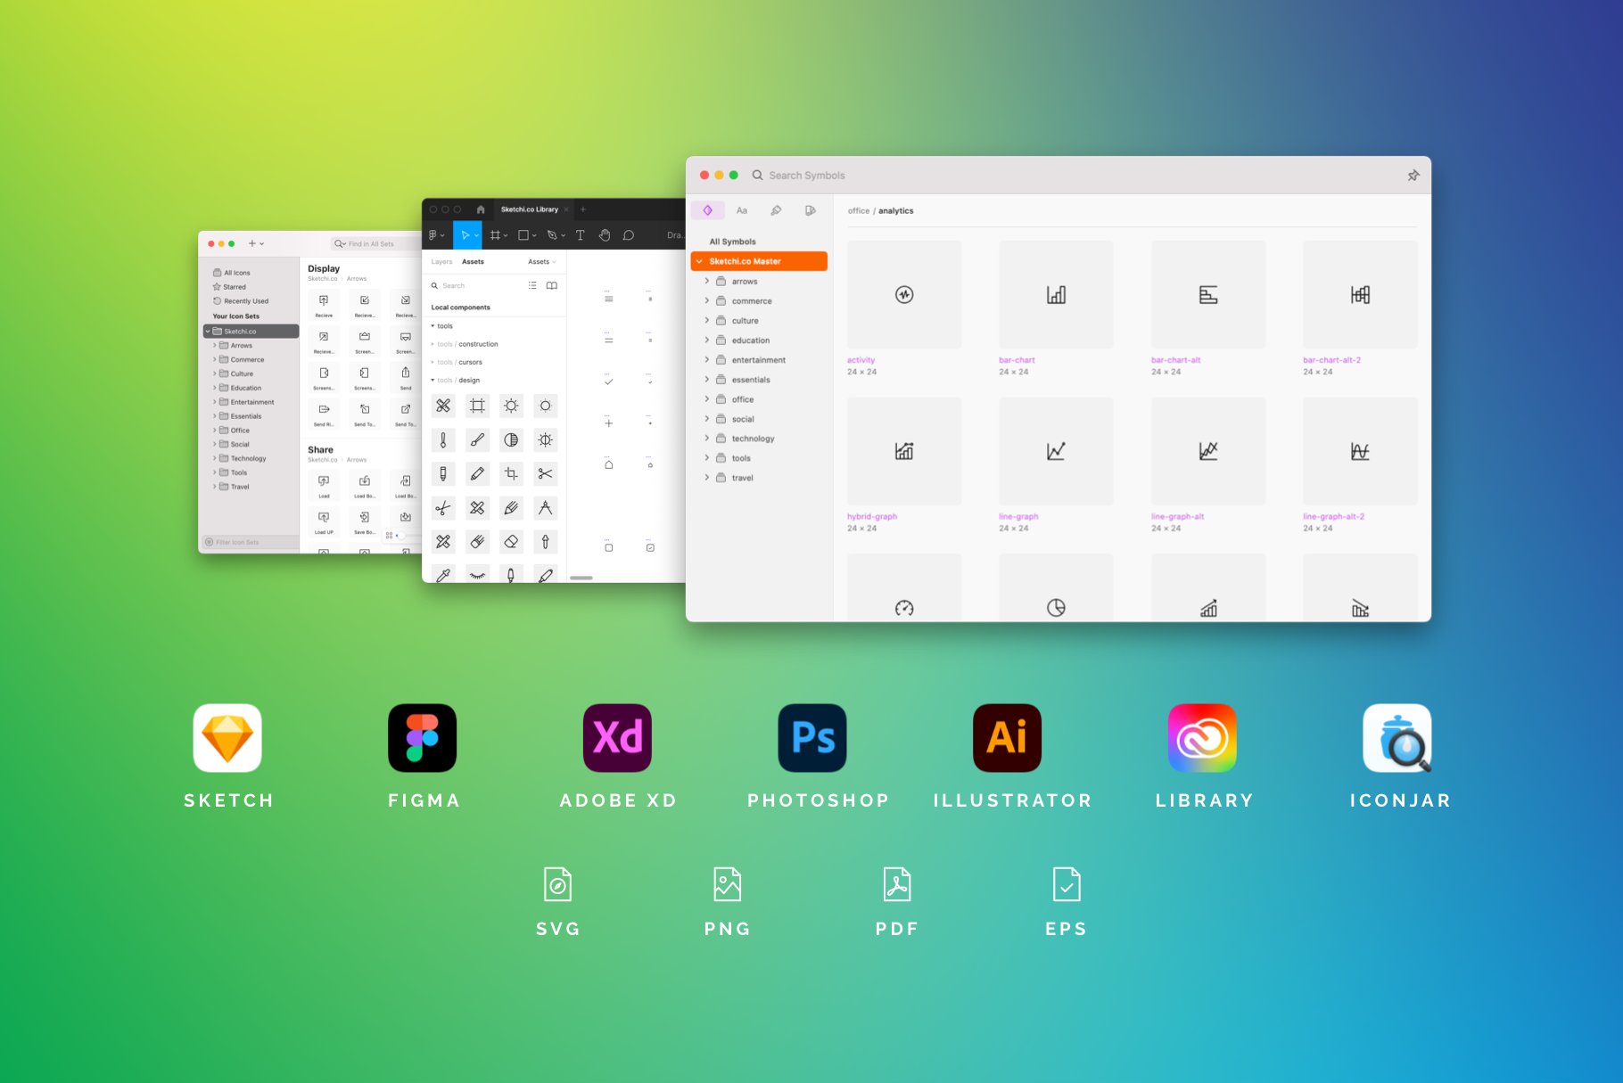The image size is (1623, 1083).
Task: Click the icon size slider in IconJar
Action: 408,536
